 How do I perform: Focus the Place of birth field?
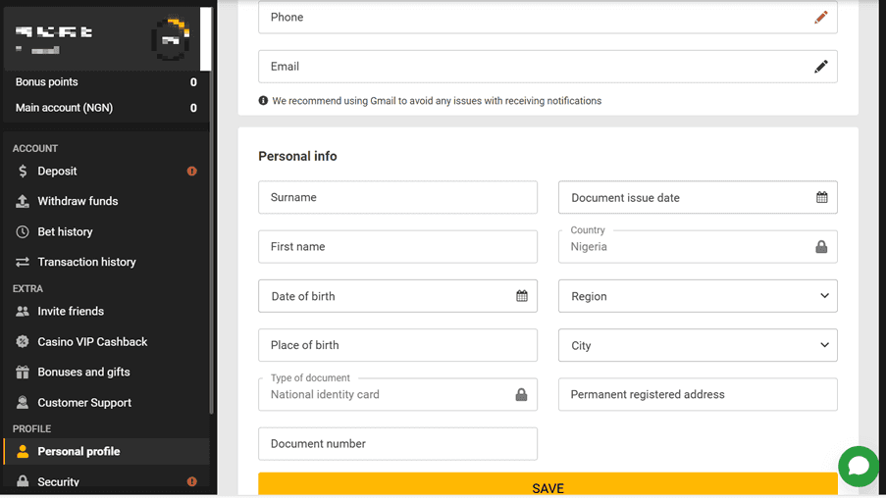point(397,345)
